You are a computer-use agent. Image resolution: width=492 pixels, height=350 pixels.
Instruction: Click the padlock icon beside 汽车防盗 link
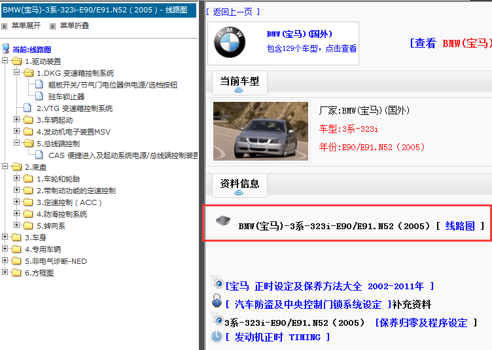point(217,300)
